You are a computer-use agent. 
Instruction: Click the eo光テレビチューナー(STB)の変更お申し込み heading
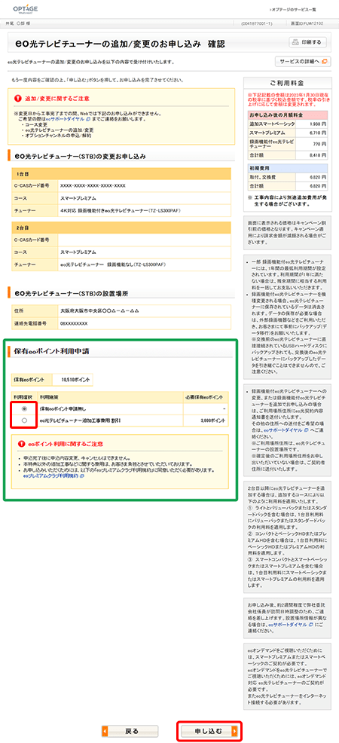(80, 155)
